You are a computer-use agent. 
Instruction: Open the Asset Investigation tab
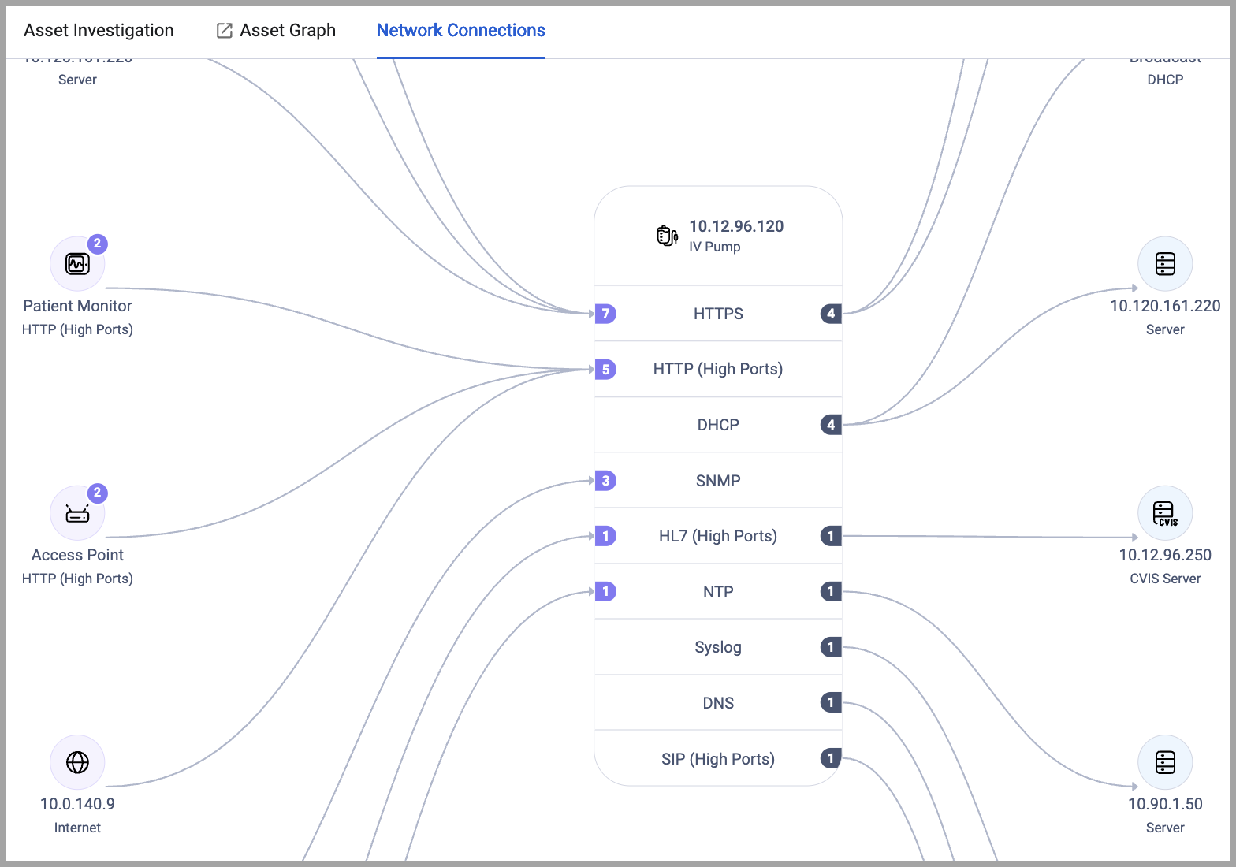[x=99, y=30]
